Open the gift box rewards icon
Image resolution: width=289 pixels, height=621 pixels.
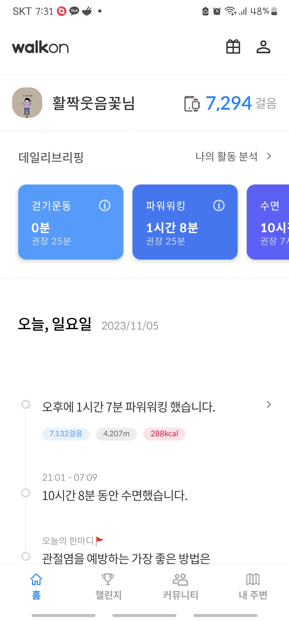(233, 47)
